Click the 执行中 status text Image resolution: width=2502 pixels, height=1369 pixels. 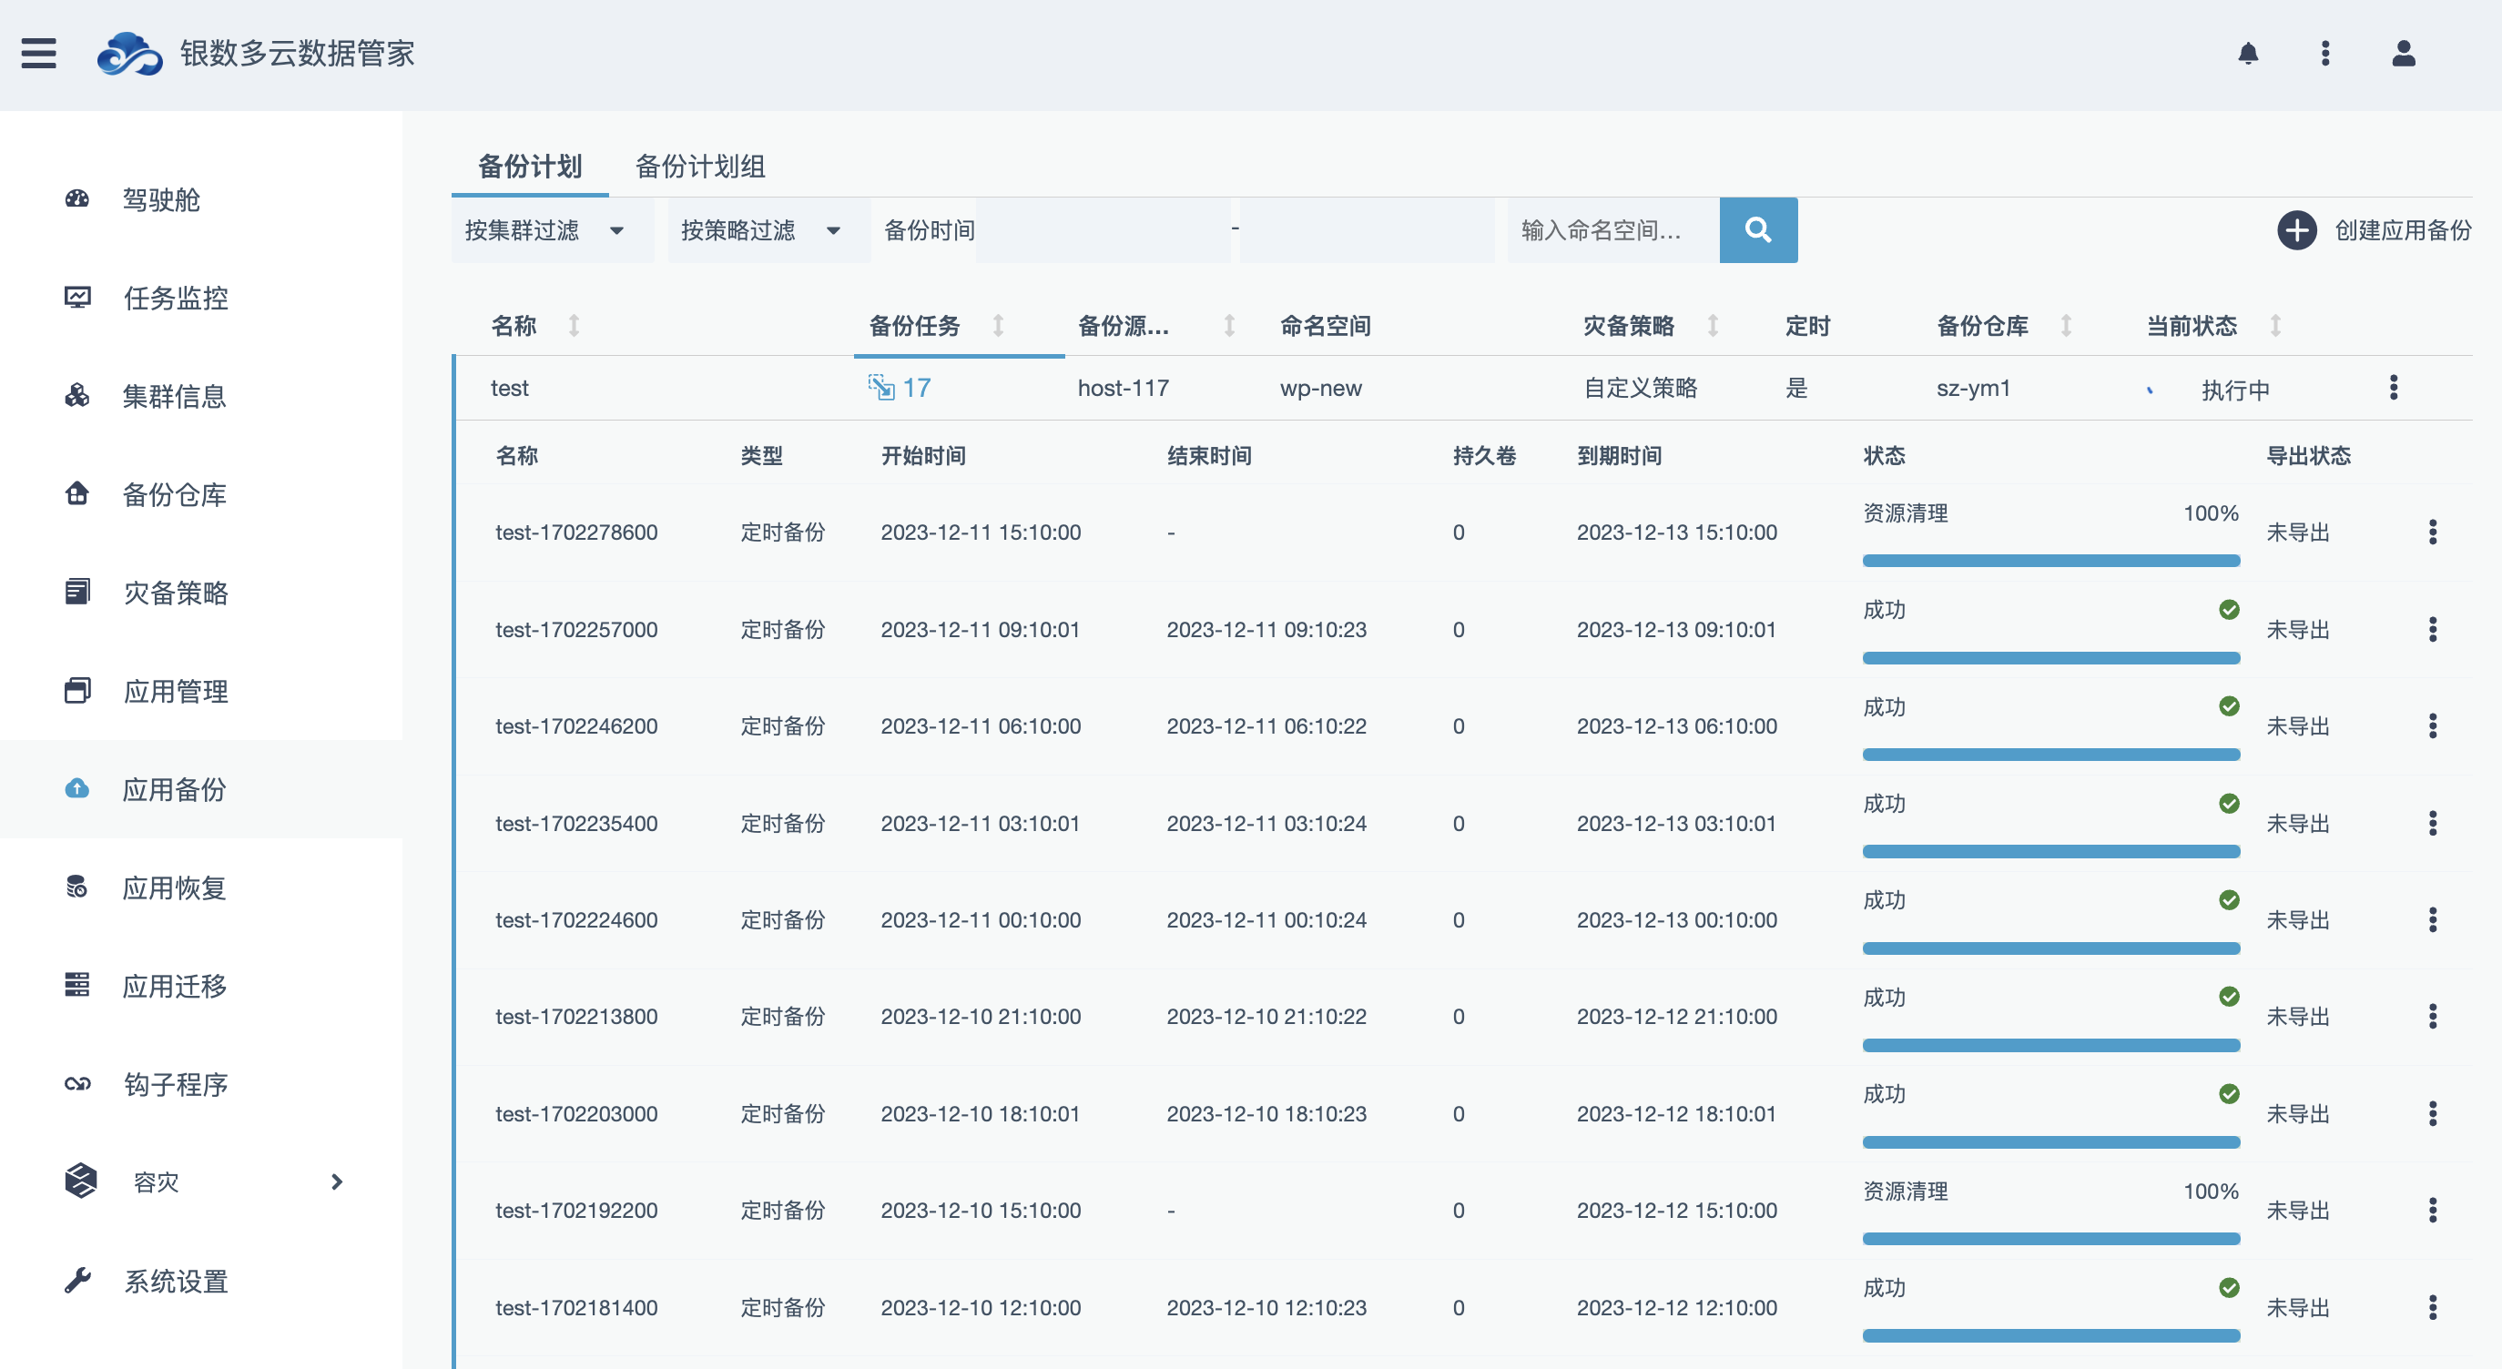pos(2235,390)
